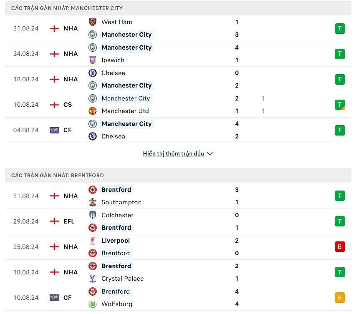Click the 'Các trận gần nhất: Brentford' header
356x314 pixels.
click(x=58, y=176)
